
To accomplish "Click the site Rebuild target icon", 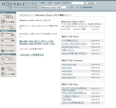I will (3, 69).
